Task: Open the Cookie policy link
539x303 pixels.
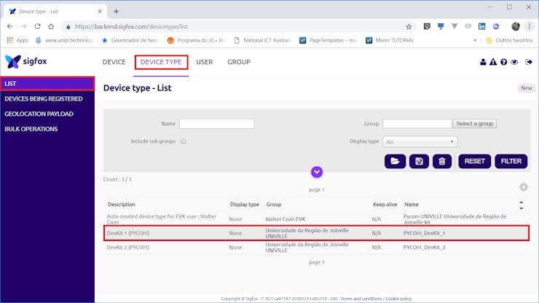Action: click(398, 299)
